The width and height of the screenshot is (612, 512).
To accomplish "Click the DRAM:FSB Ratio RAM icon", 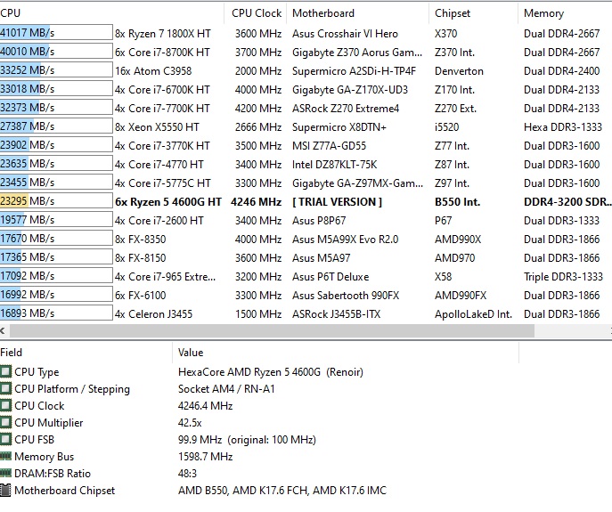I will (x=5, y=473).
